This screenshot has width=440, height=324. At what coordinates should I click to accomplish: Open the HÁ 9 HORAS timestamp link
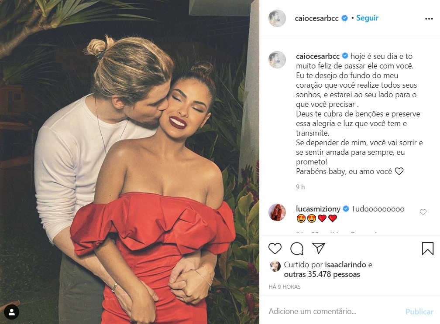tap(285, 287)
